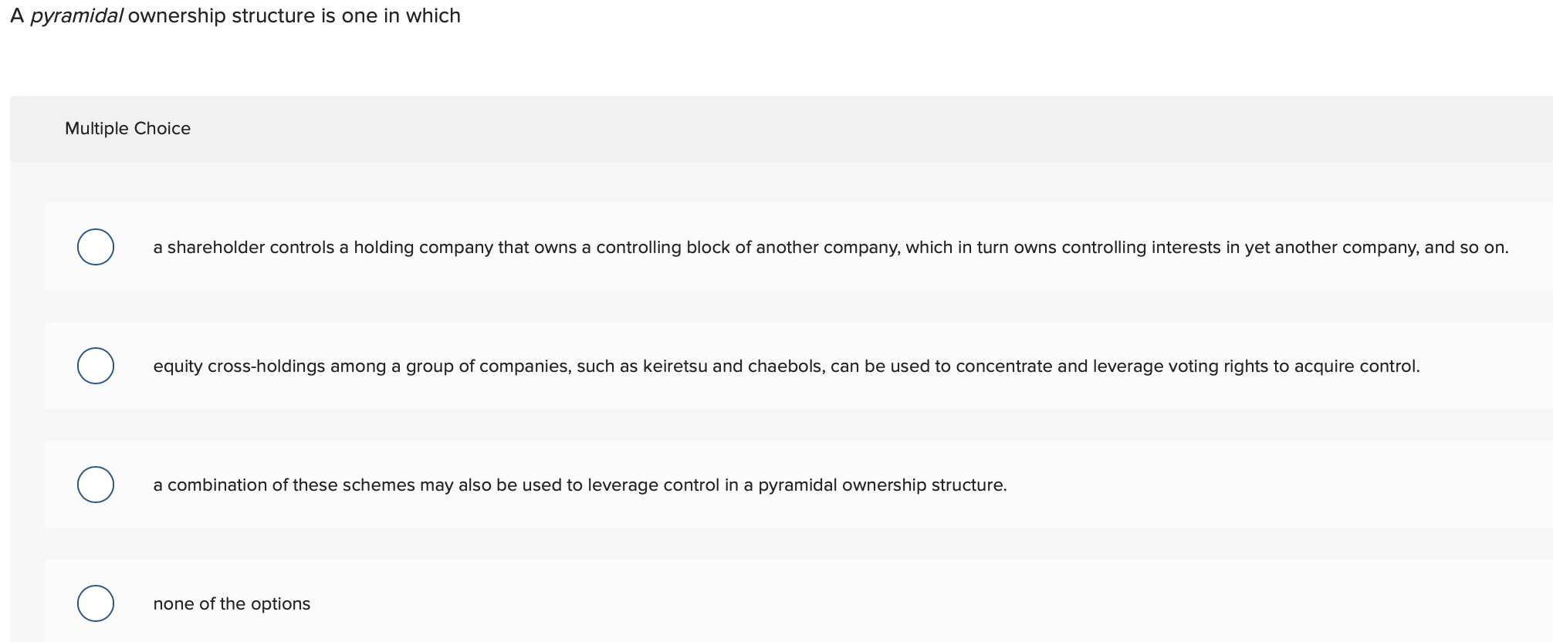Pick the 'none of the options' radio button
The width and height of the screenshot is (1553, 642).
[95, 603]
